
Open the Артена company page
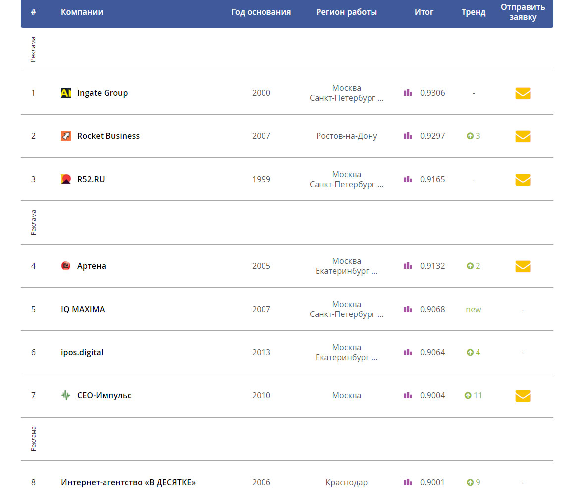click(x=91, y=266)
